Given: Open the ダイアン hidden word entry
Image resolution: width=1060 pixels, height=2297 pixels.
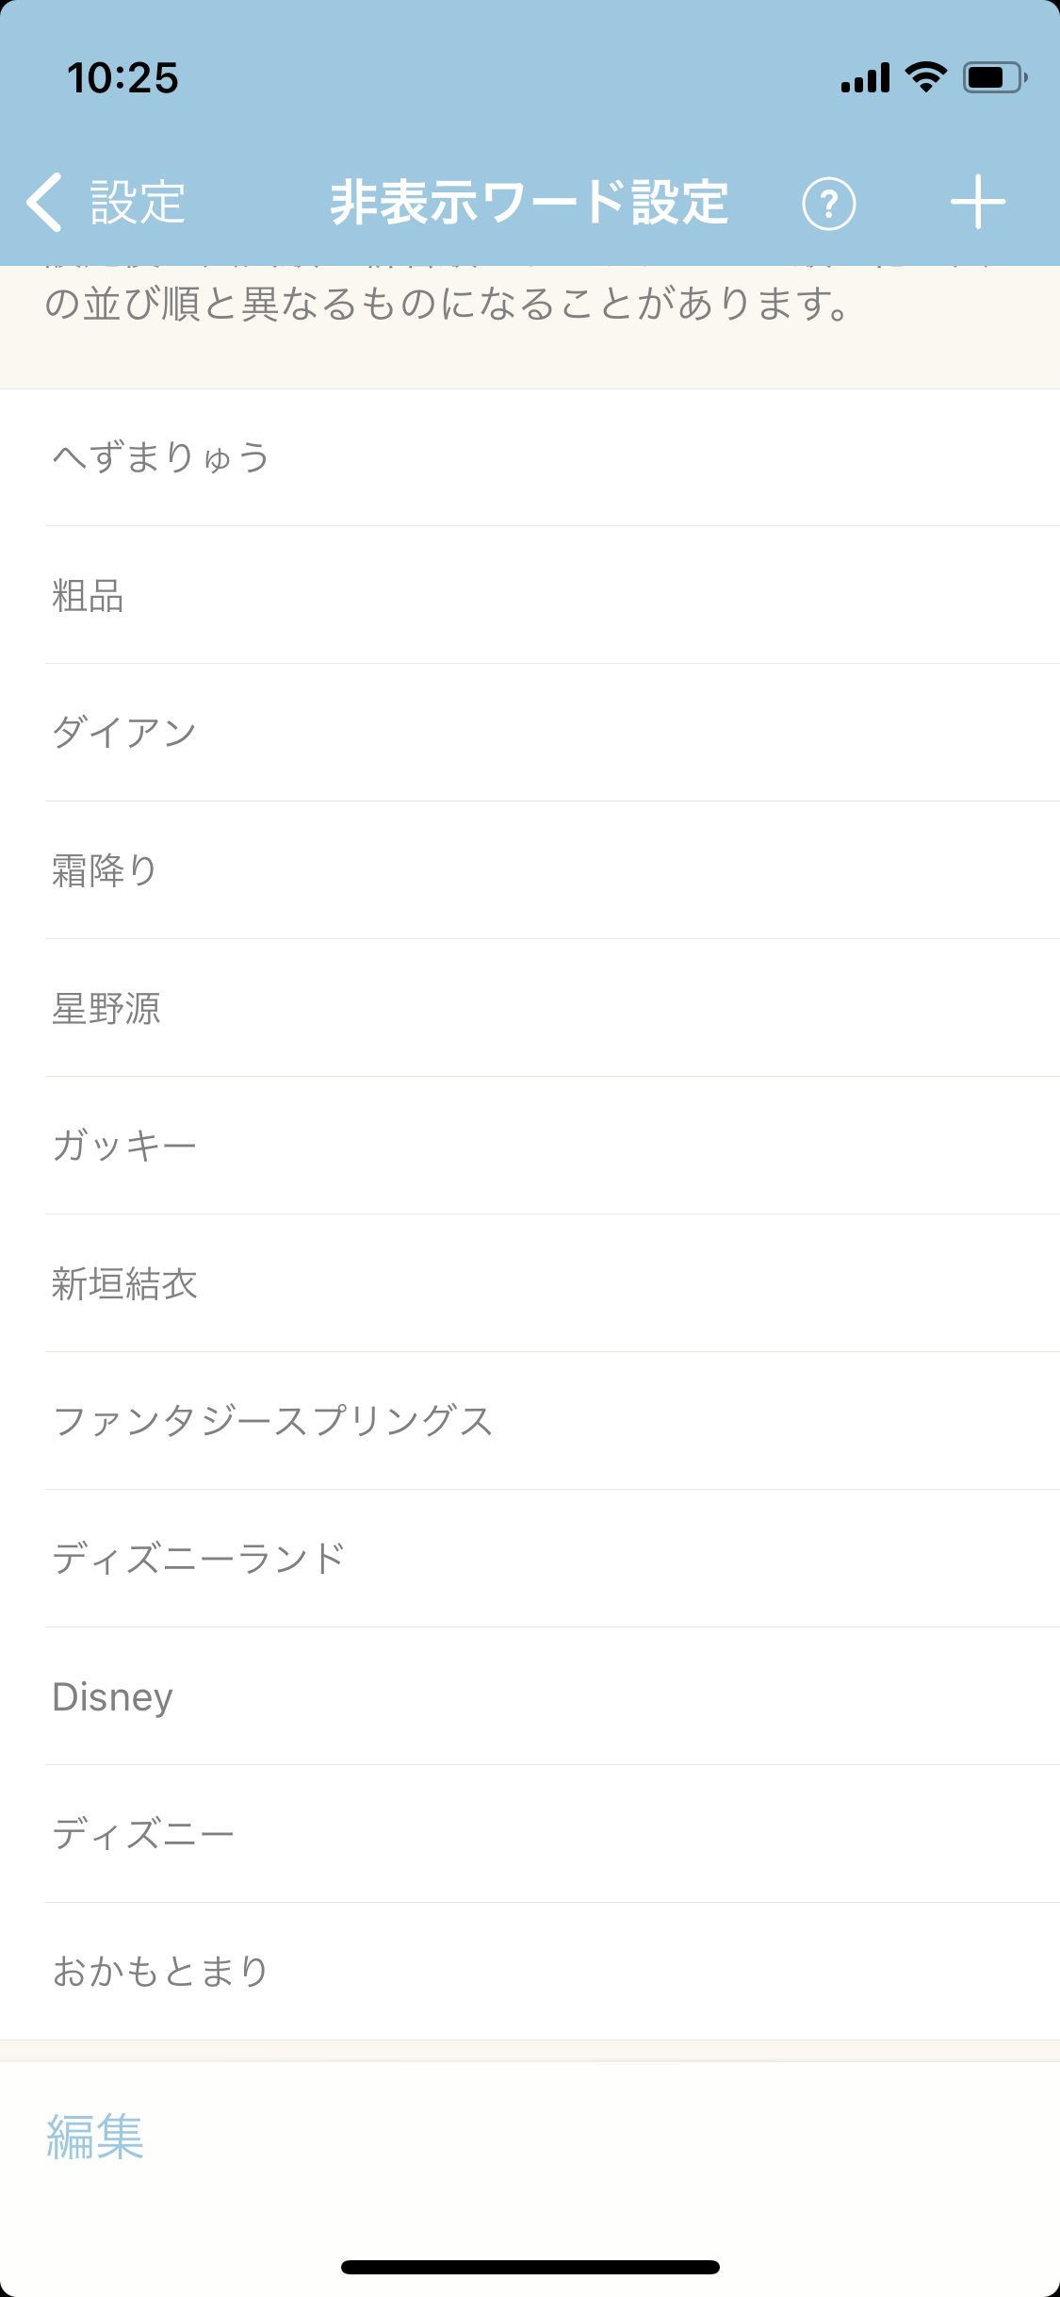Looking at the screenshot, I should coord(530,733).
